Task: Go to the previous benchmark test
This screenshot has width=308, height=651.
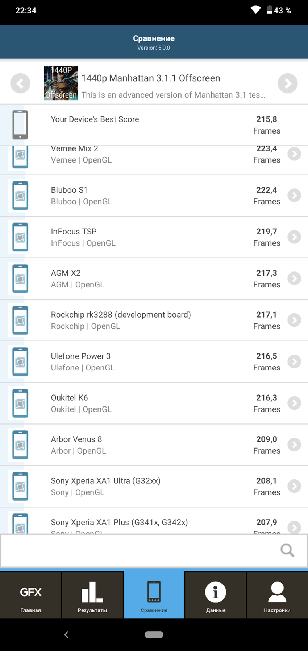Action: [x=20, y=83]
